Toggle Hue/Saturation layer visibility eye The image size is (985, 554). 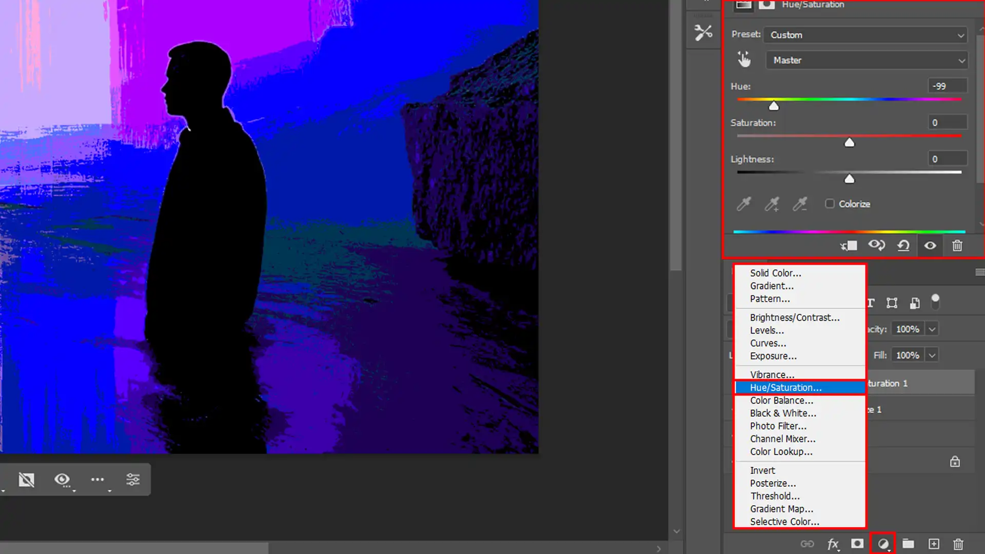pyautogui.click(x=930, y=246)
